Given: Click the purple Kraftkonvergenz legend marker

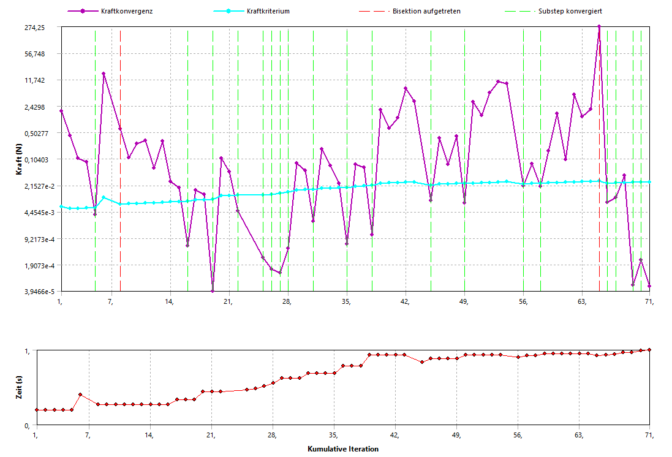Looking at the screenshot, I should click(x=81, y=12).
